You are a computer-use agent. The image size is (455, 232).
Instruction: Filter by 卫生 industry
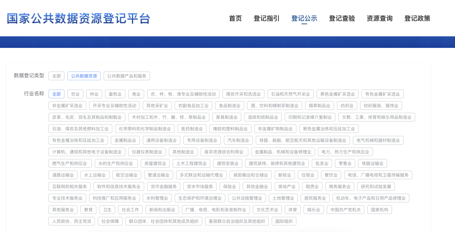(107, 210)
